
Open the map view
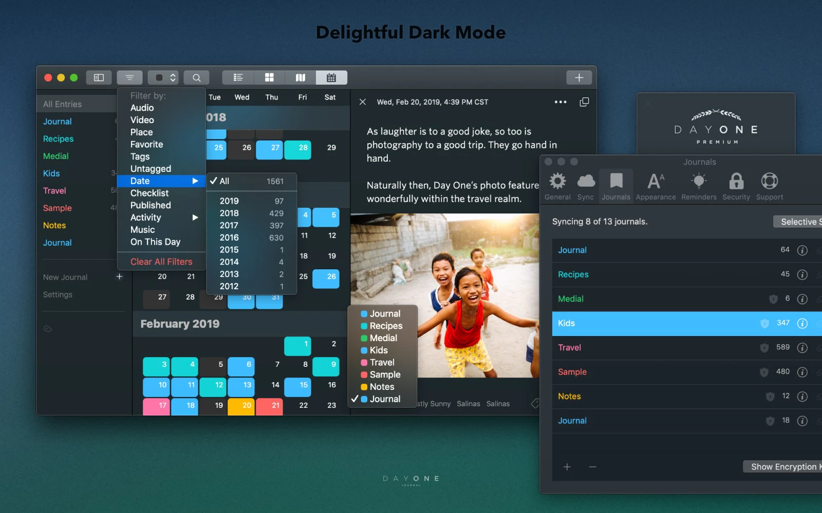300,77
